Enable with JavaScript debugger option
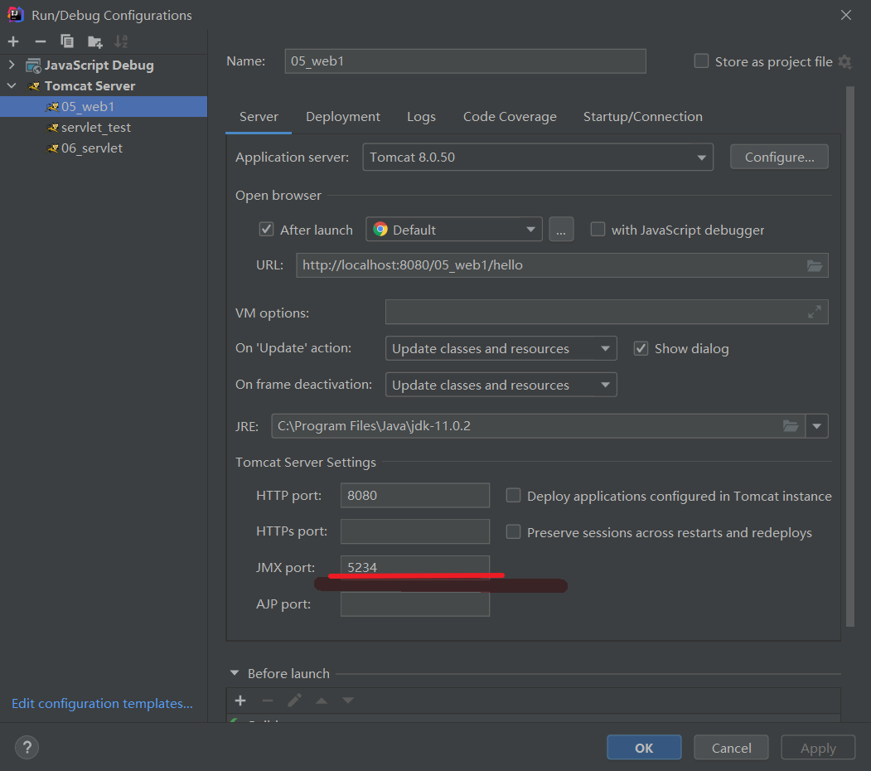 coord(598,229)
